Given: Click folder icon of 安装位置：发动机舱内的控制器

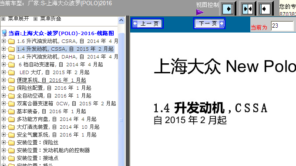Looking at the screenshot, I should coord(11,150).
